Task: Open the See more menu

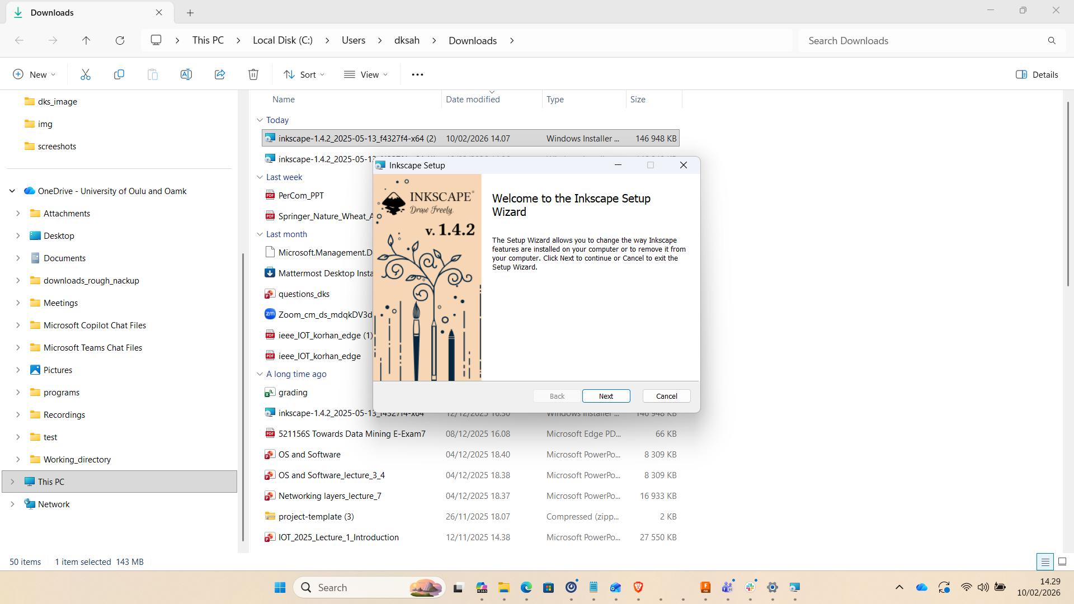Action: 417,74
